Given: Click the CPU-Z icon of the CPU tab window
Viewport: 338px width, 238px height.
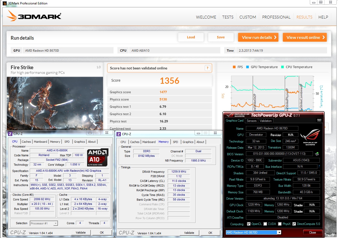Looking at the screenshot, I should (x=10, y=134).
